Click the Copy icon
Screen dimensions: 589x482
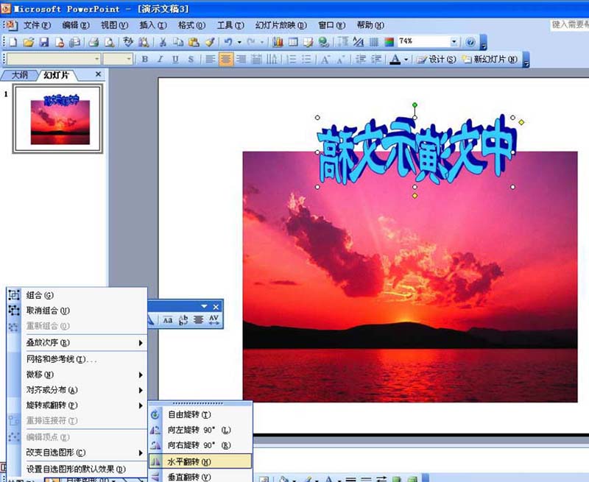coord(178,42)
